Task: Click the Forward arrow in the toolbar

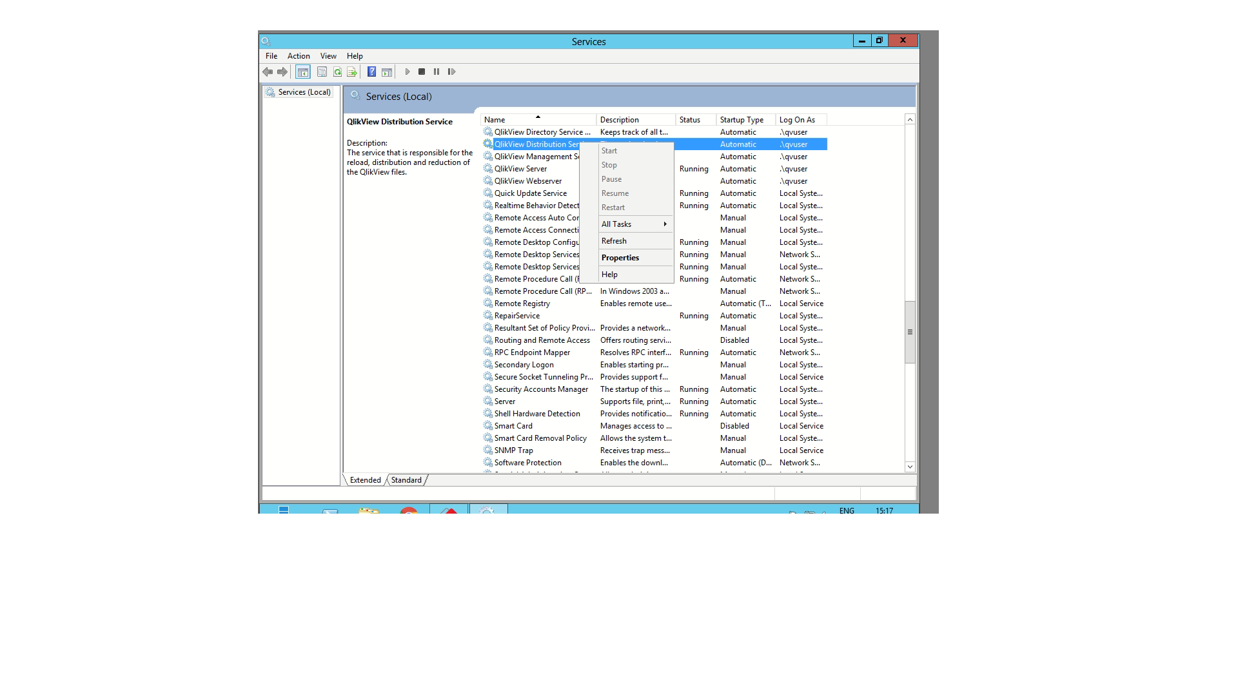Action: pos(282,72)
